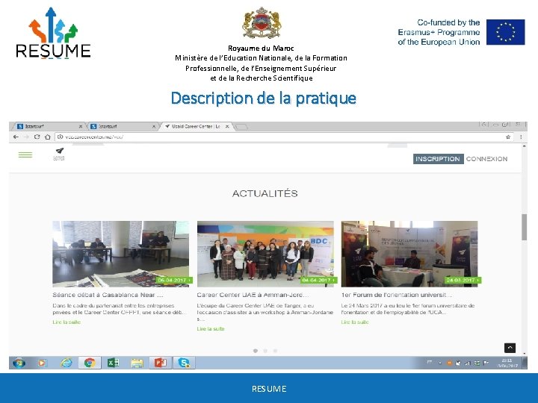Launch Windows Media Player from the taskbar
This screenshot has width=538, height=403.
coord(42,363)
